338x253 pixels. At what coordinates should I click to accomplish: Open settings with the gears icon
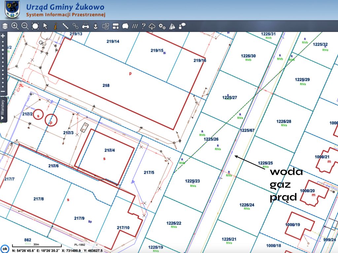tap(162, 26)
